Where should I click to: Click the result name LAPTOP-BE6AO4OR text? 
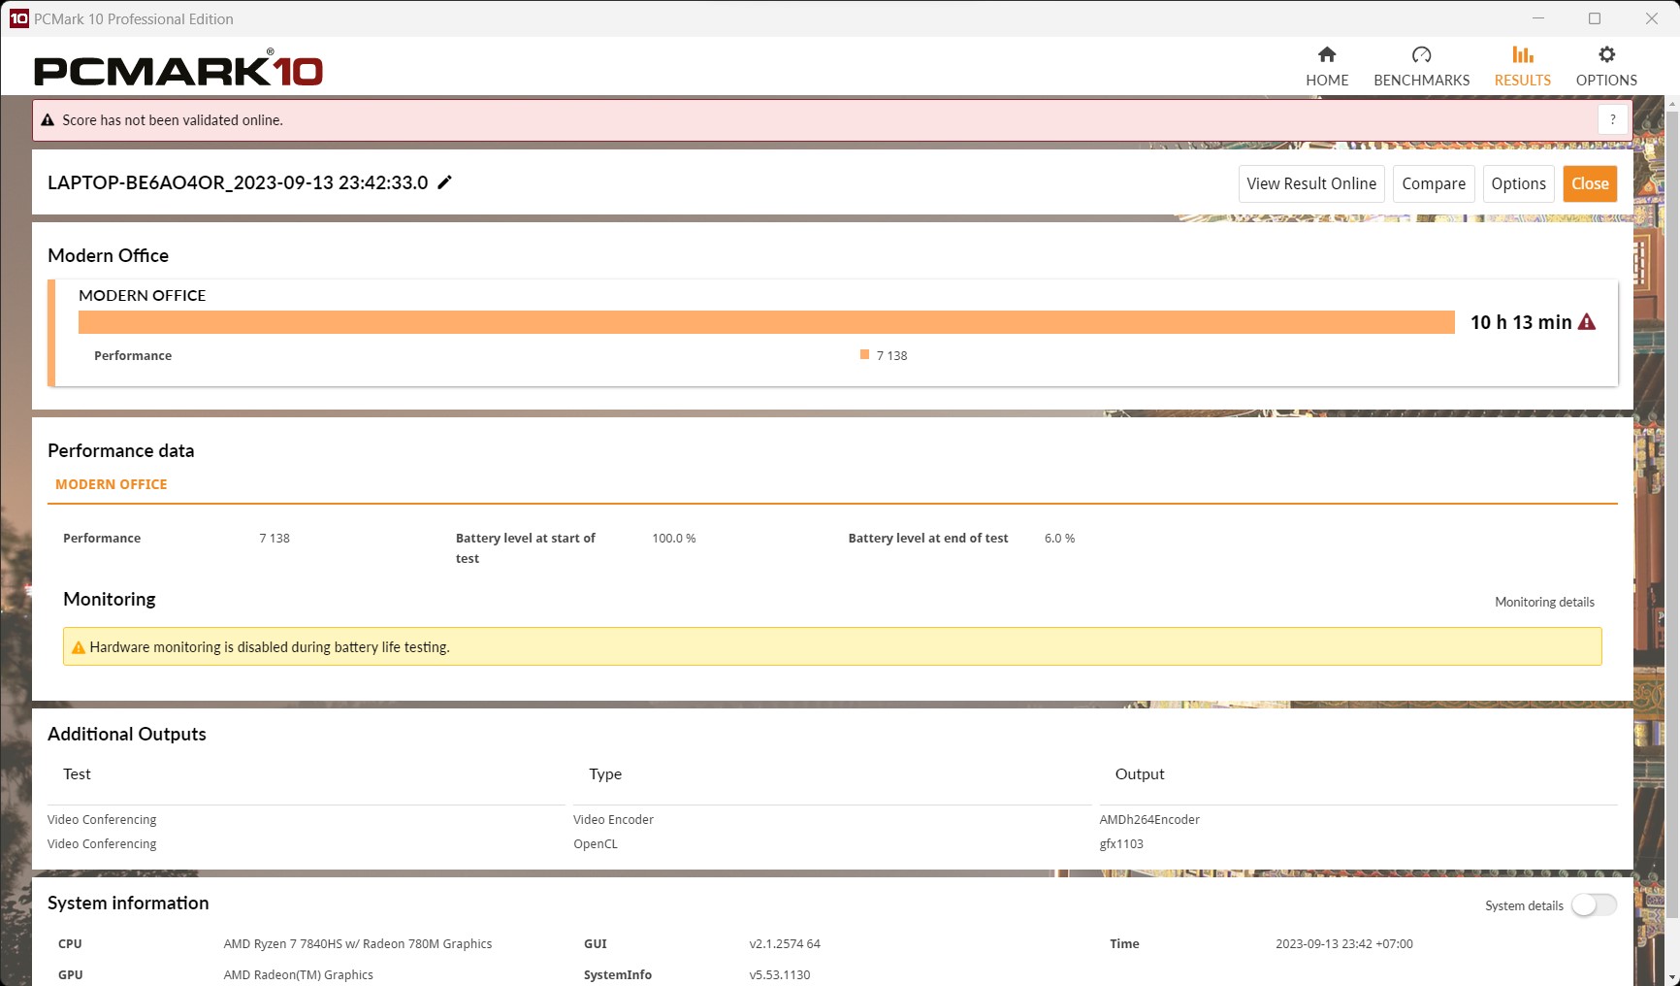tap(238, 182)
